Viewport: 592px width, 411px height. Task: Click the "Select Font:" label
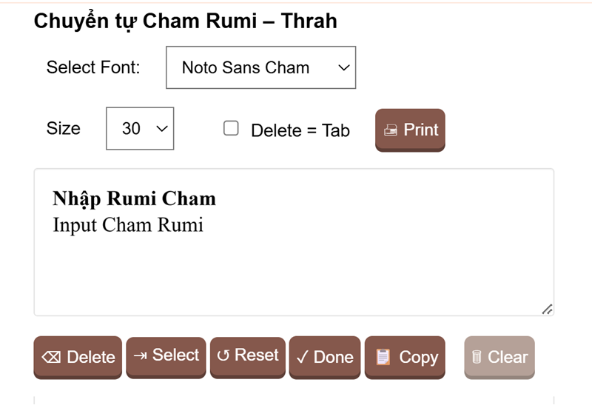click(x=93, y=67)
